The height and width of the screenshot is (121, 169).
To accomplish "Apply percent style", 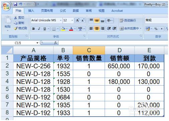I will [x=156, y=29].
